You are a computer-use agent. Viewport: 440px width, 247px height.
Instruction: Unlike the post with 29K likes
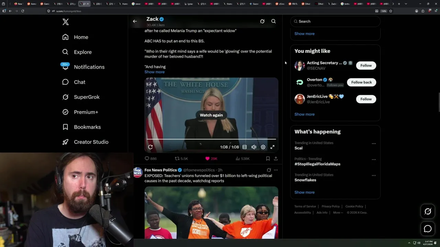[x=211, y=158]
